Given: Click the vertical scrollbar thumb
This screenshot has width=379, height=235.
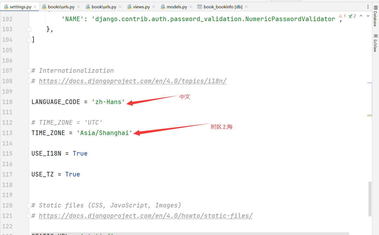Looking at the screenshot, I should point(370,199).
